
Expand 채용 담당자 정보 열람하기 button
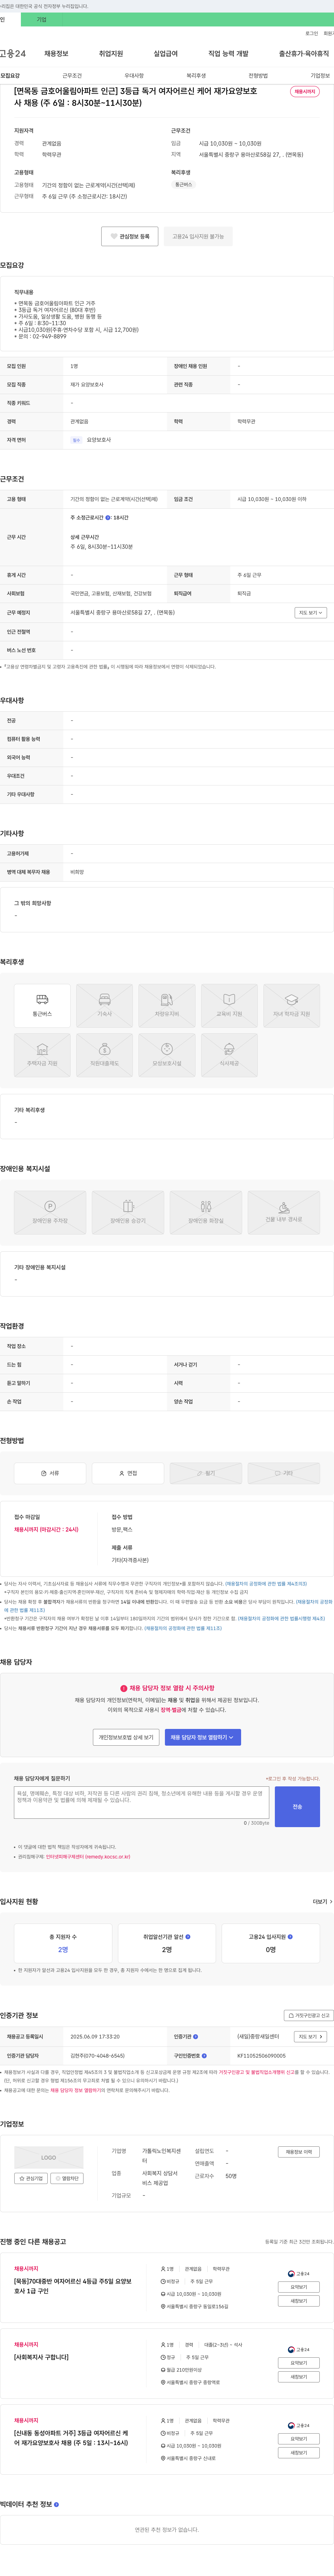pyautogui.click(x=203, y=1737)
